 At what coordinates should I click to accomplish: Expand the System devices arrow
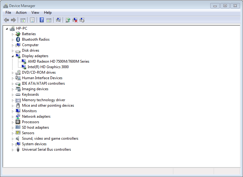tap(13, 144)
